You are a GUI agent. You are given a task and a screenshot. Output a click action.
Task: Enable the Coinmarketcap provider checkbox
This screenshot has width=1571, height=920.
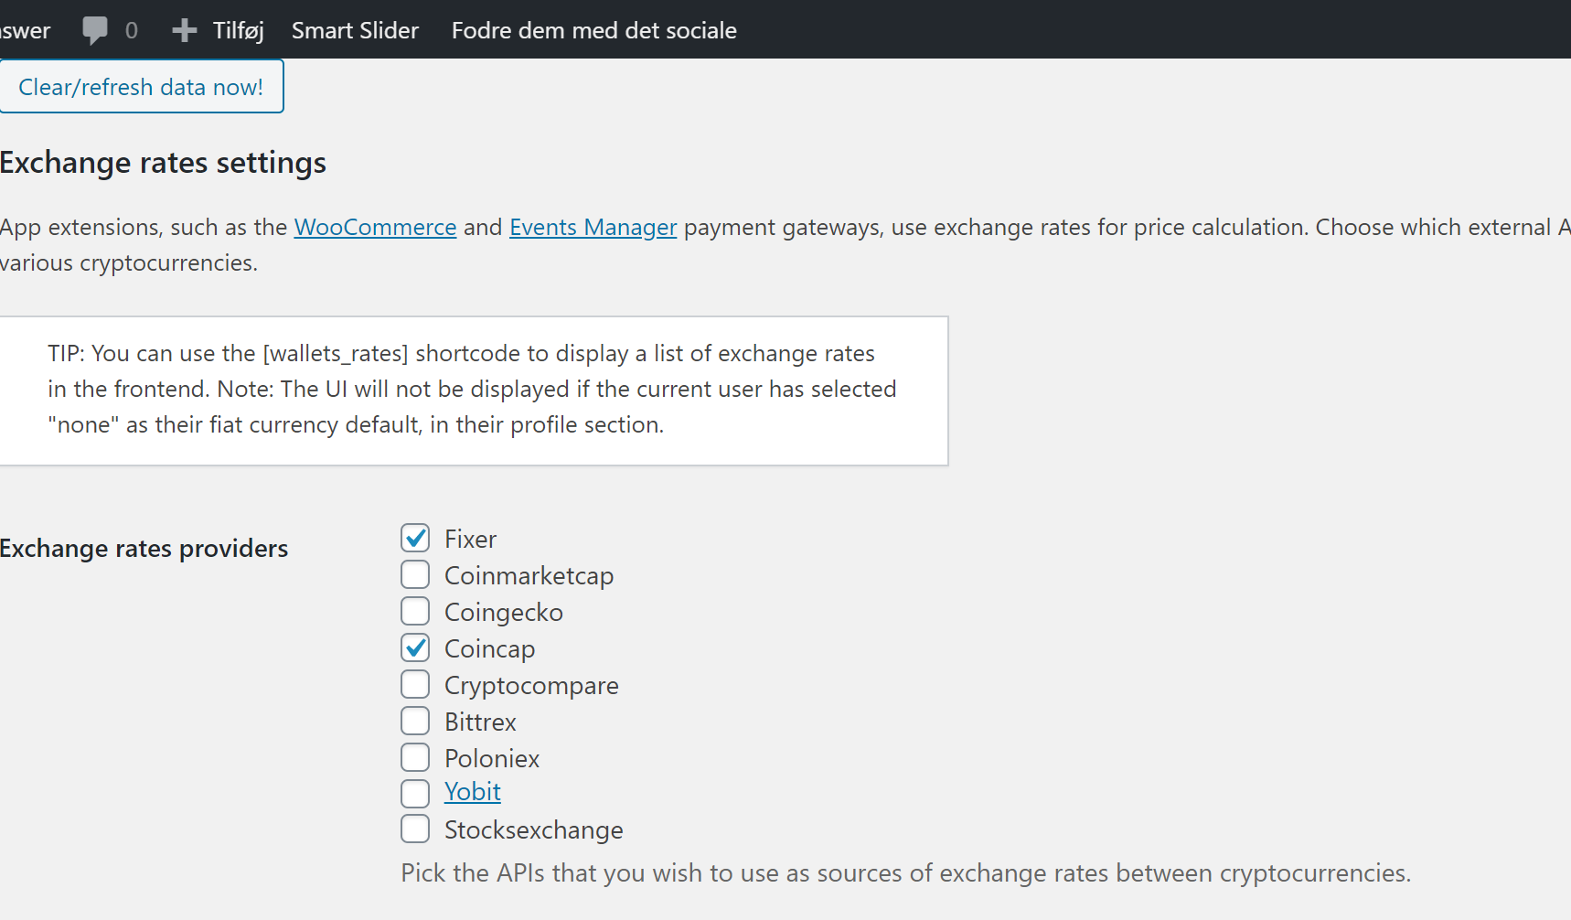pos(415,574)
